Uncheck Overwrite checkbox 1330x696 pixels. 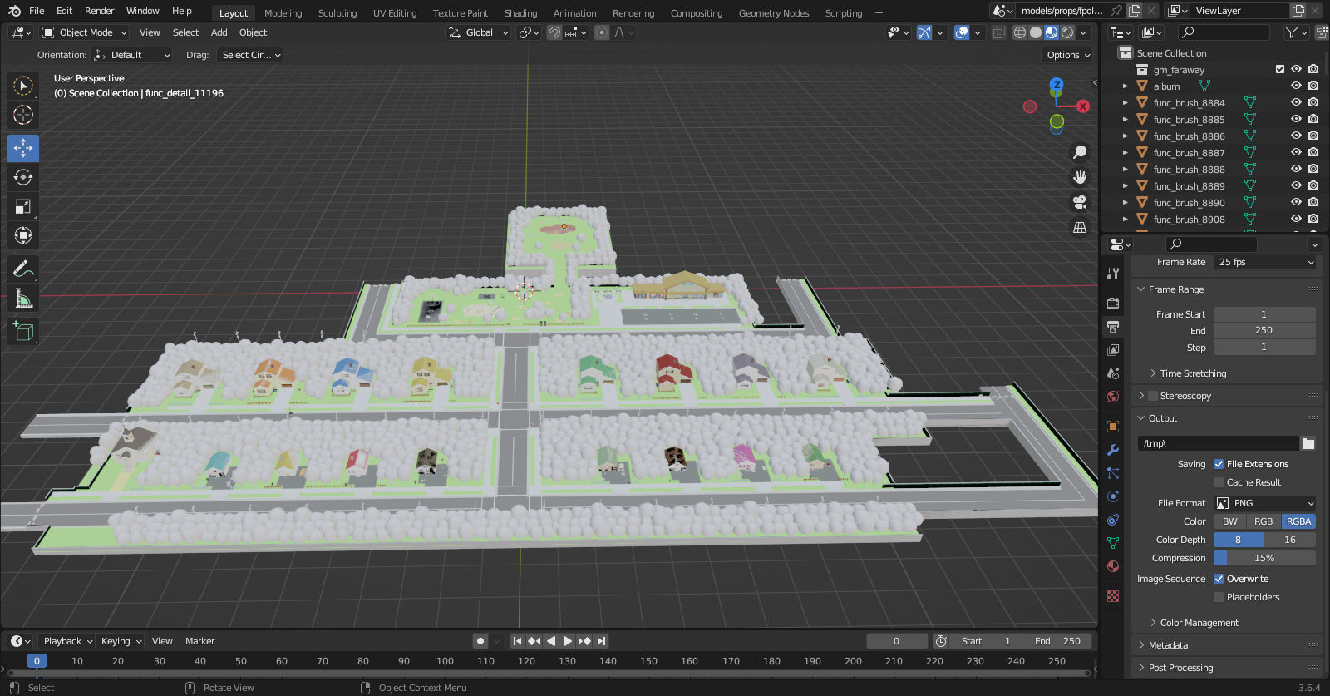1219,579
